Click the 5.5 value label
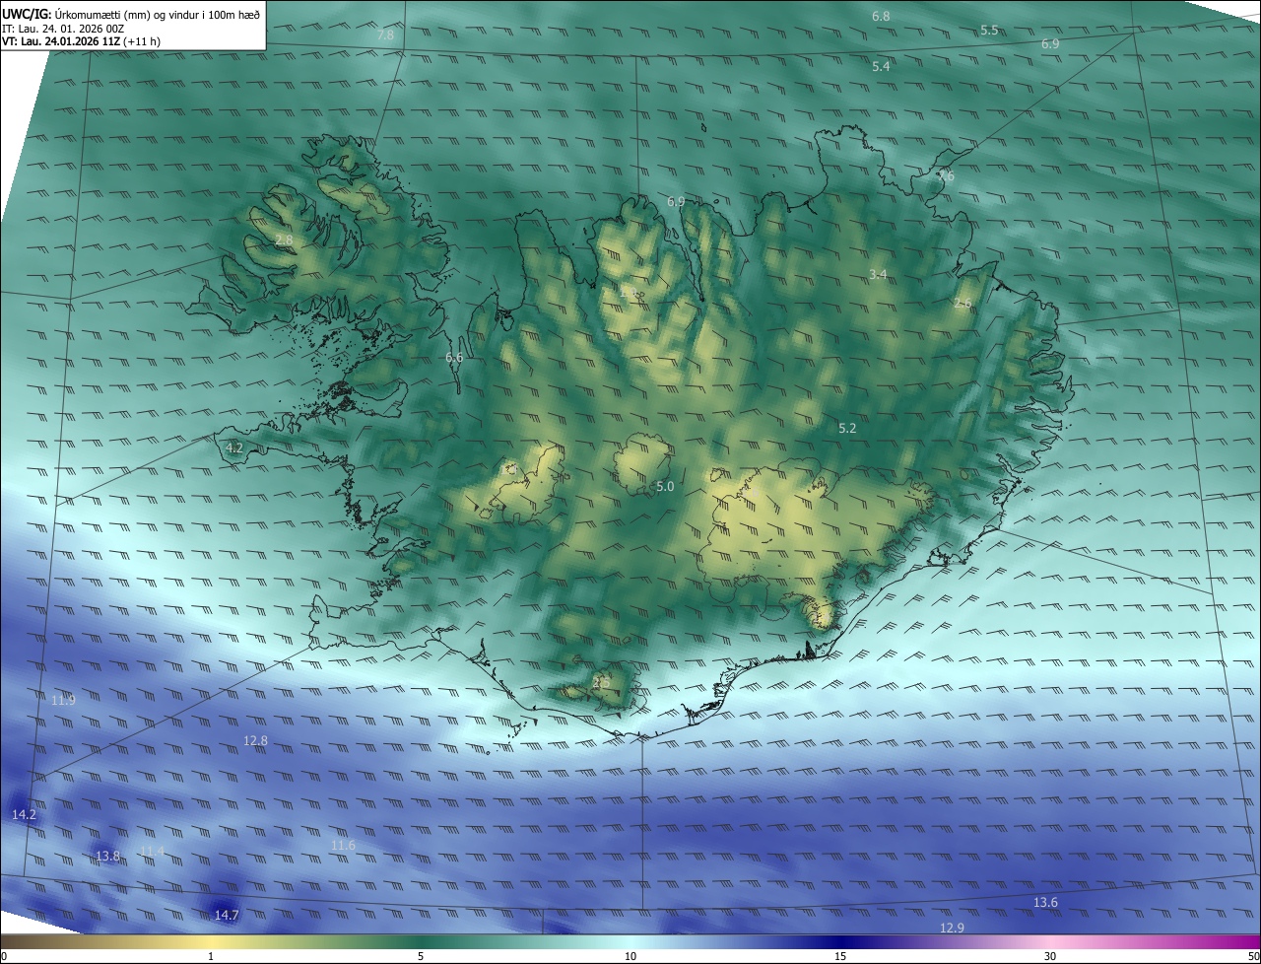 coord(989,31)
